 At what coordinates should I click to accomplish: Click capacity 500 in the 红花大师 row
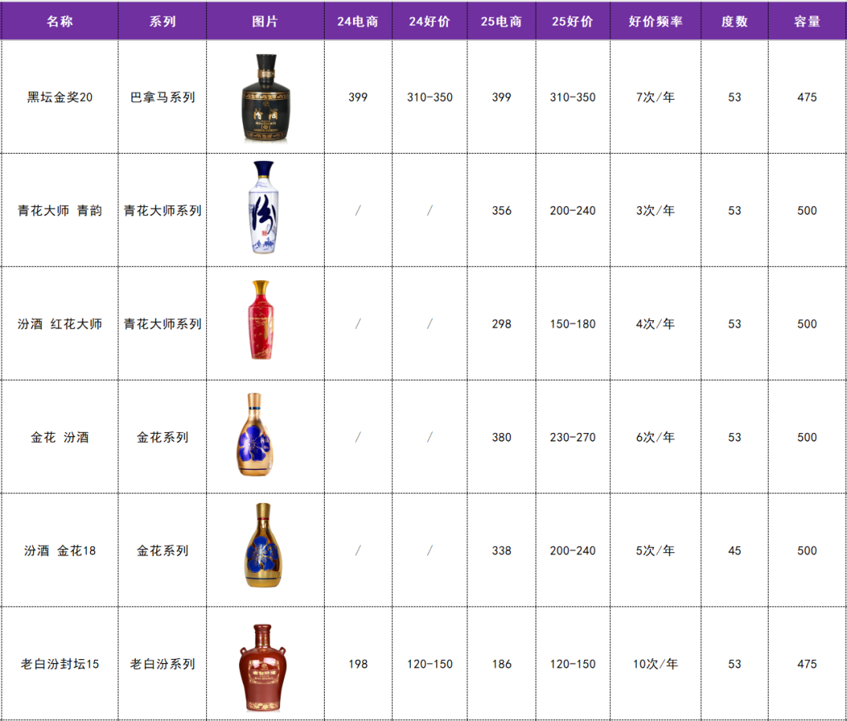pyautogui.click(x=807, y=324)
